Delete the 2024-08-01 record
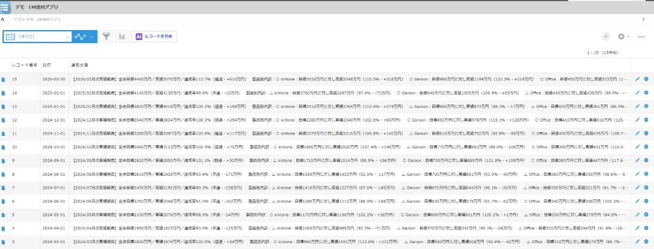The width and height of the screenshot is (654, 249). click(x=646, y=174)
